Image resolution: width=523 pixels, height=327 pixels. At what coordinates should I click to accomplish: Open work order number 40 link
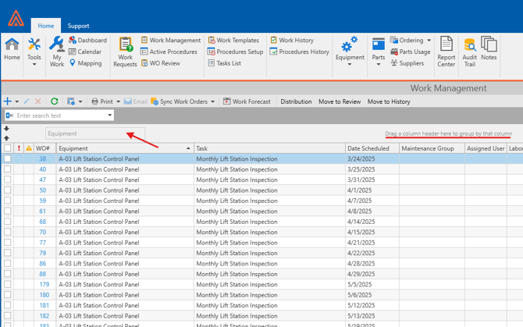(x=43, y=169)
